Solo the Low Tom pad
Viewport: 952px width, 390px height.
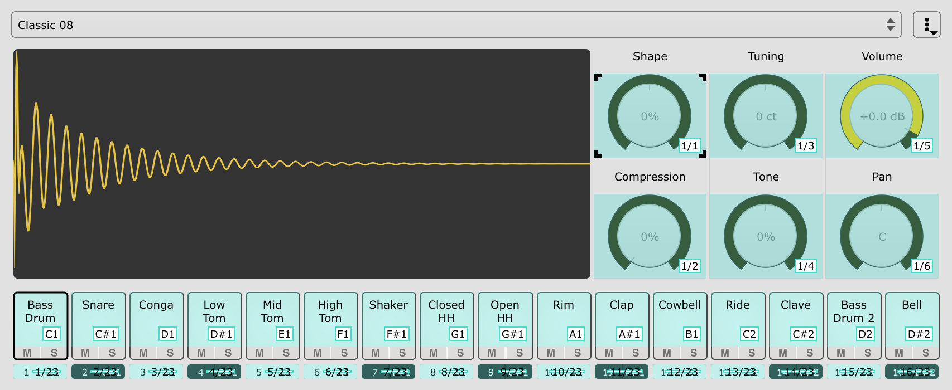coord(228,353)
